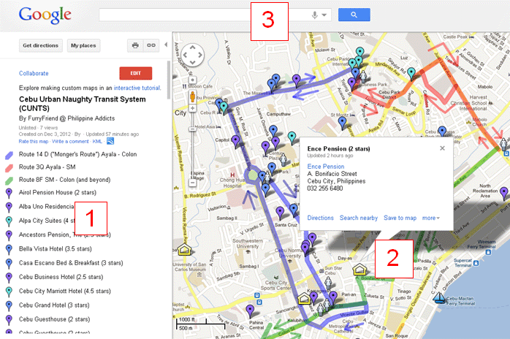The image size is (510, 339).
Task: Click the Collaborate link
Action: coord(34,73)
